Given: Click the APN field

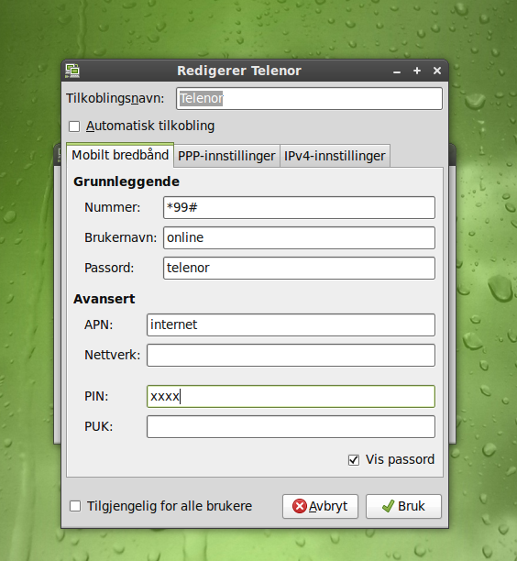Looking at the screenshot, I should (x=291, y=324).
